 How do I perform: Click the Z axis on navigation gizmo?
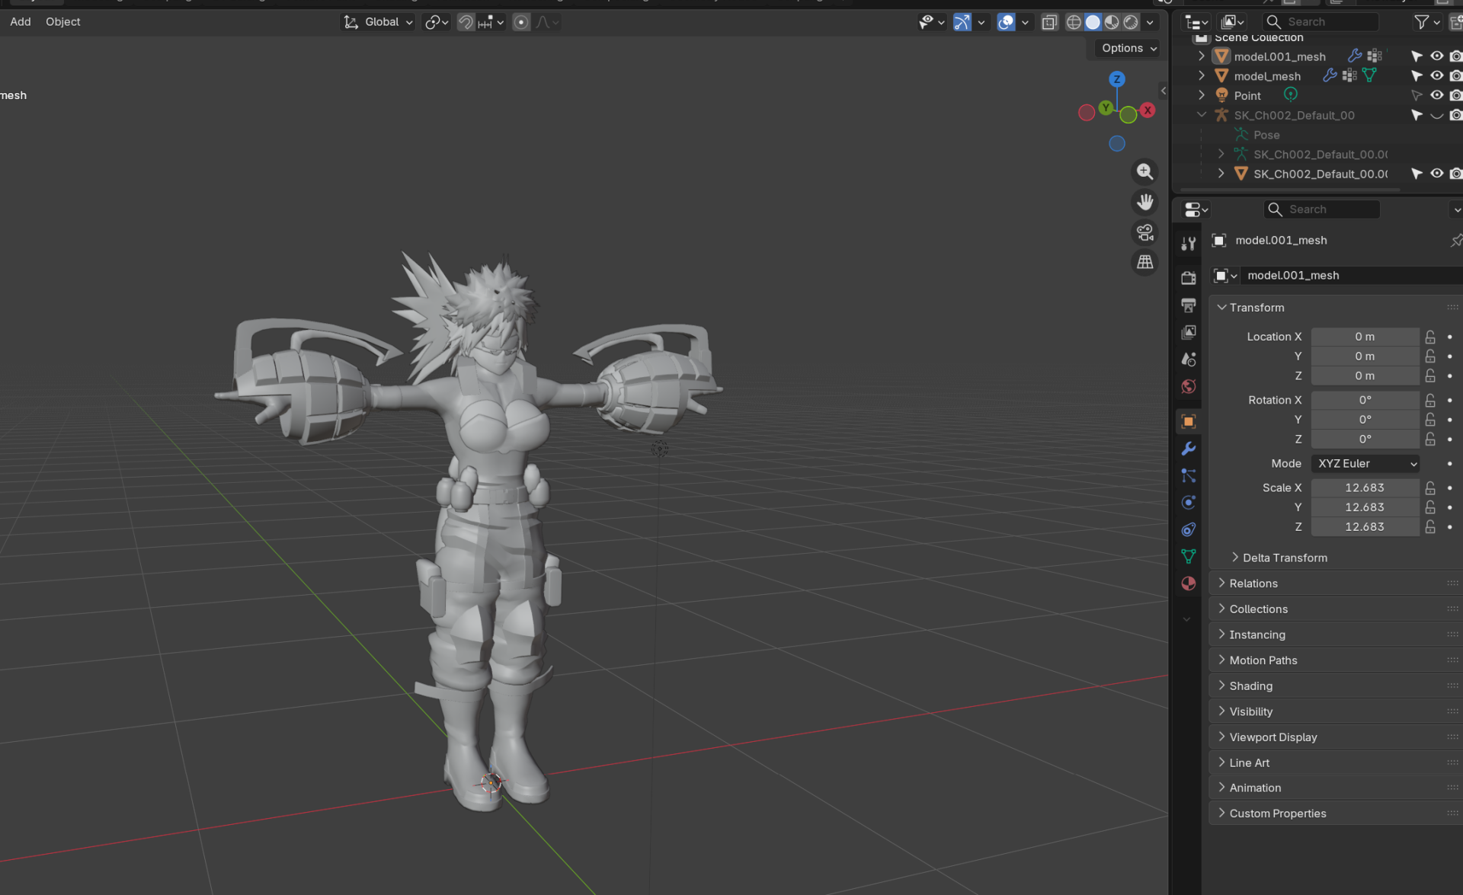[1117, 79]
